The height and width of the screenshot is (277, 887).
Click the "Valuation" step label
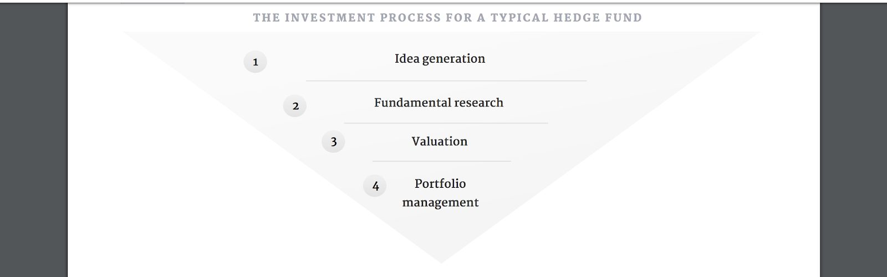[439, 141]
